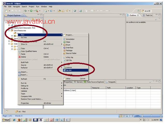Open the Window menu
The height and width of the screenshot is (124, 165).
pyautogui.click(x=44, y=7)
